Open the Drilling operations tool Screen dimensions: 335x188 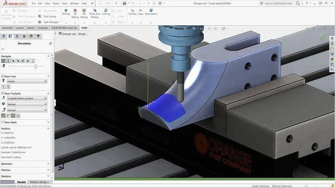click(x=66, y=12)
